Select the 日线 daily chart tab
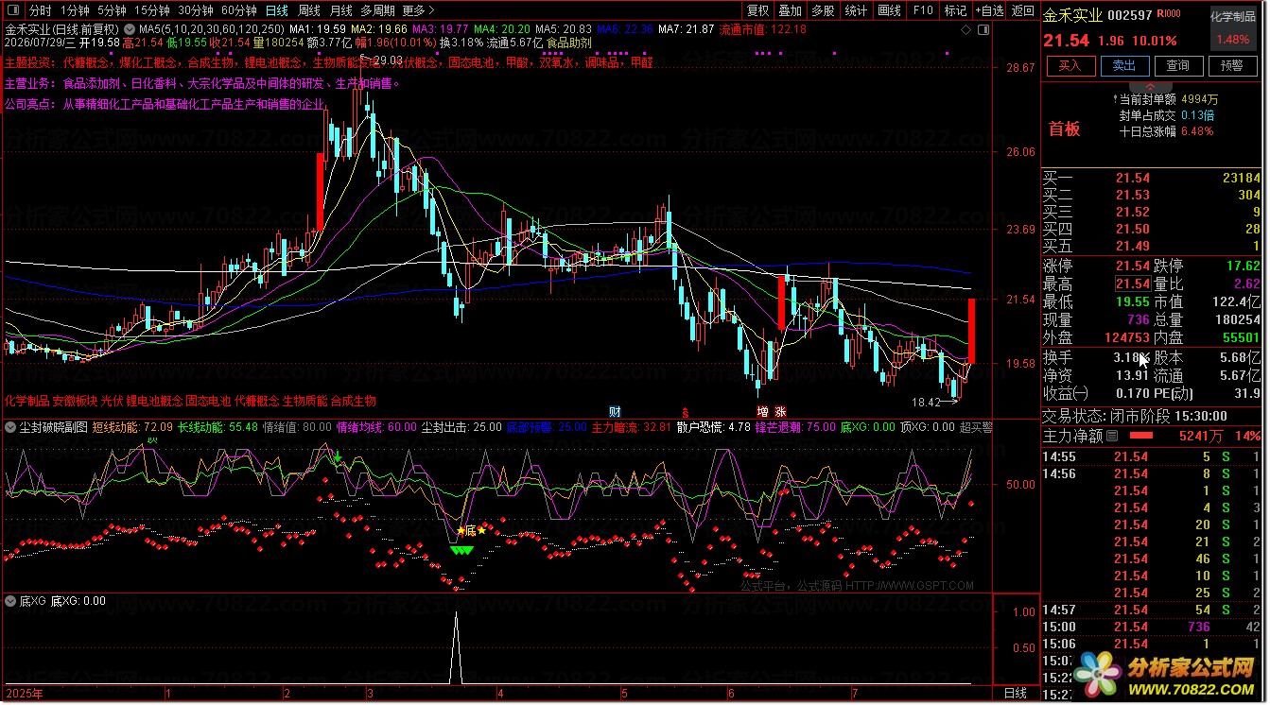Image resolution: width=1270 pixels, height=705 pixels. (277, 10)
